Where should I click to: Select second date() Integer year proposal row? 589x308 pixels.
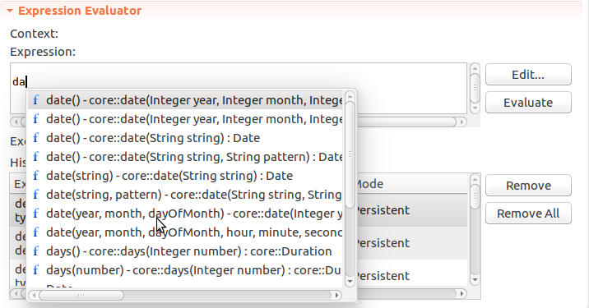pos(185,119)
